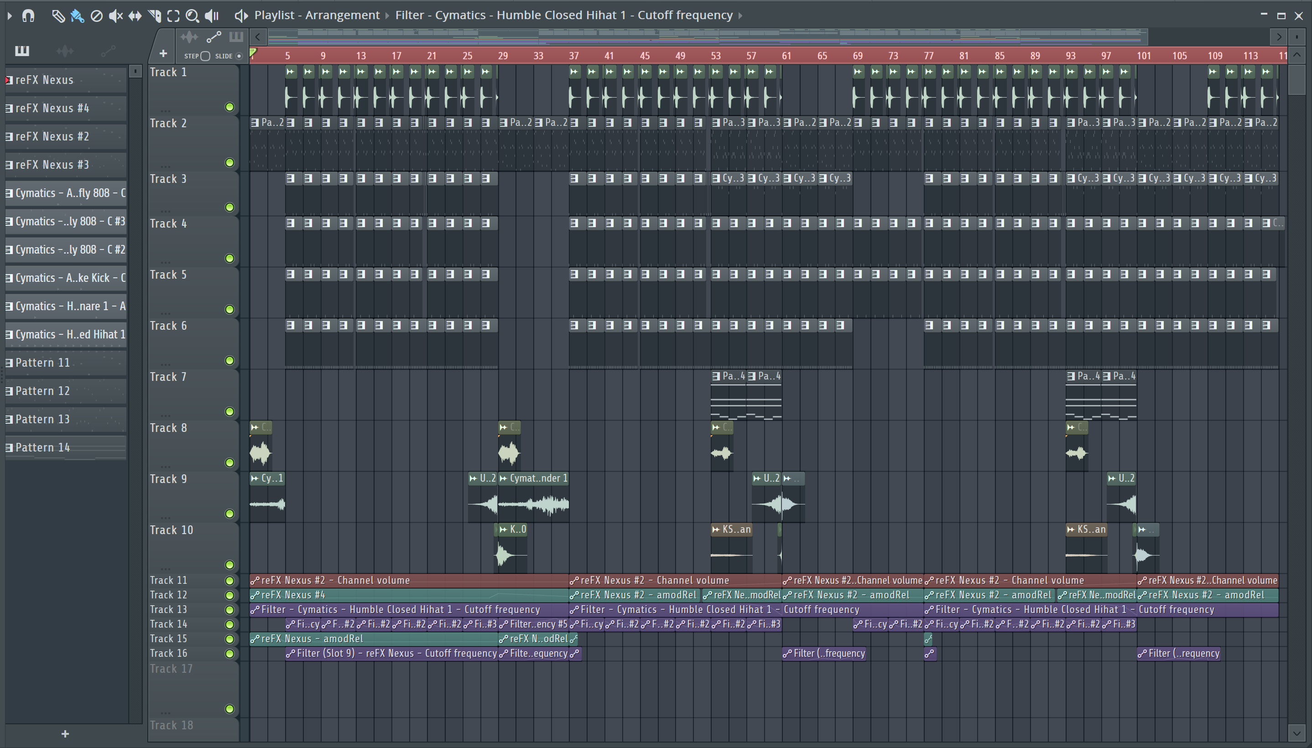The width and height of the screenshot is (1312, 748).
Task: Mute Track 8 with green LED
Action: 229,463
